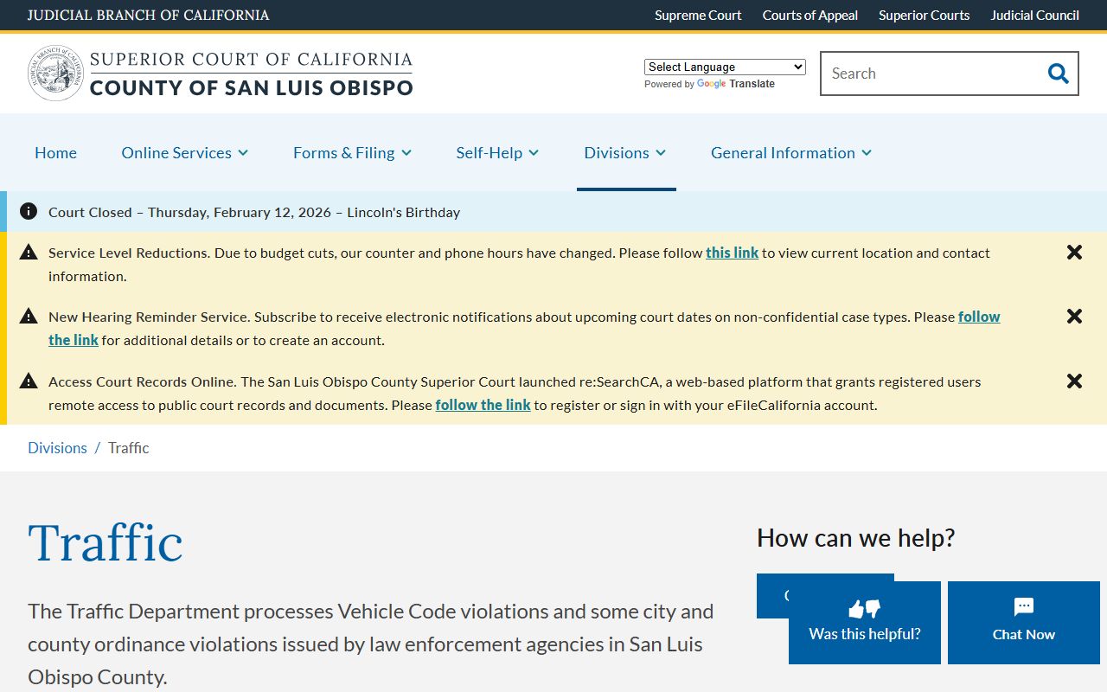Go to the Home page
Viewport: 1107px width, 692px height.
pyautogui.click(x=55, y=152)
